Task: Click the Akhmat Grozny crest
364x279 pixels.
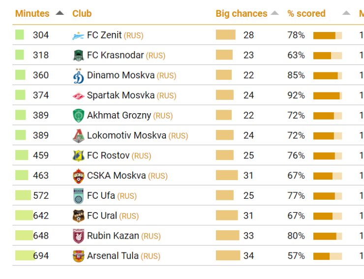Action: click(79, 116)
